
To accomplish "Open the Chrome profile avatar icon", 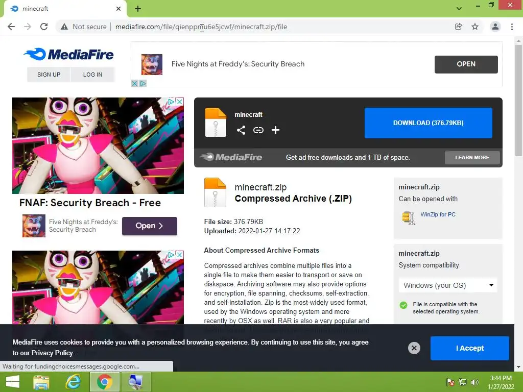I will 495,27.
